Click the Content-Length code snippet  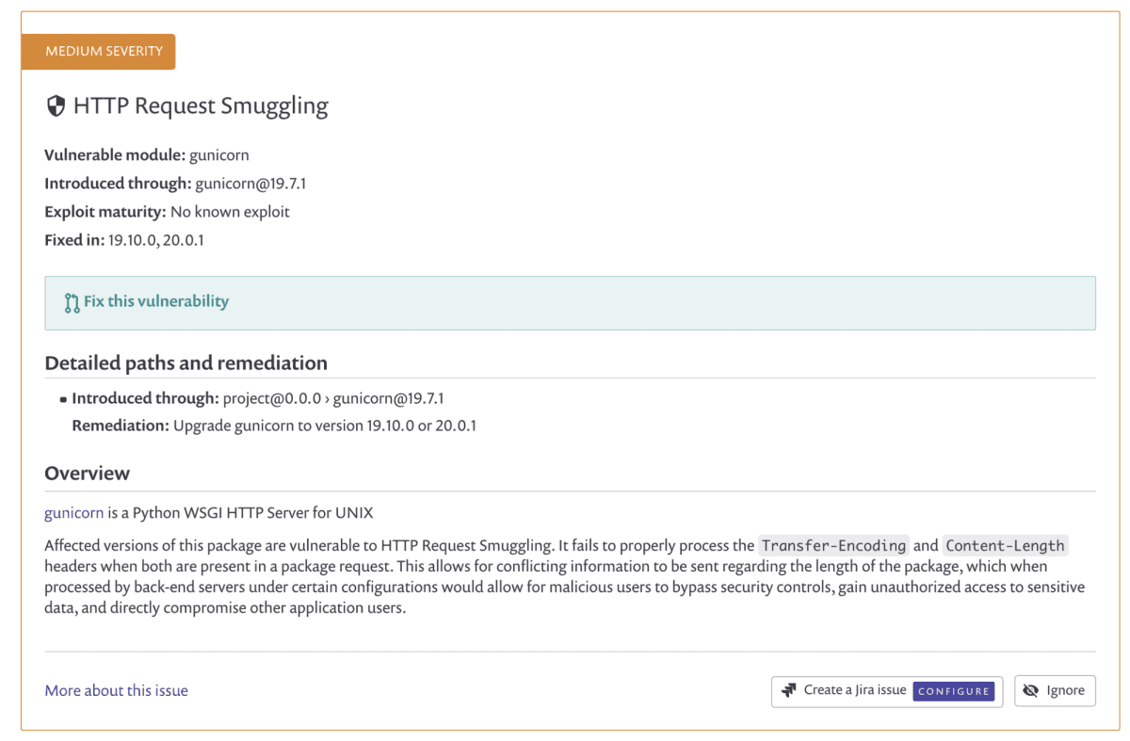point(1005,545)
